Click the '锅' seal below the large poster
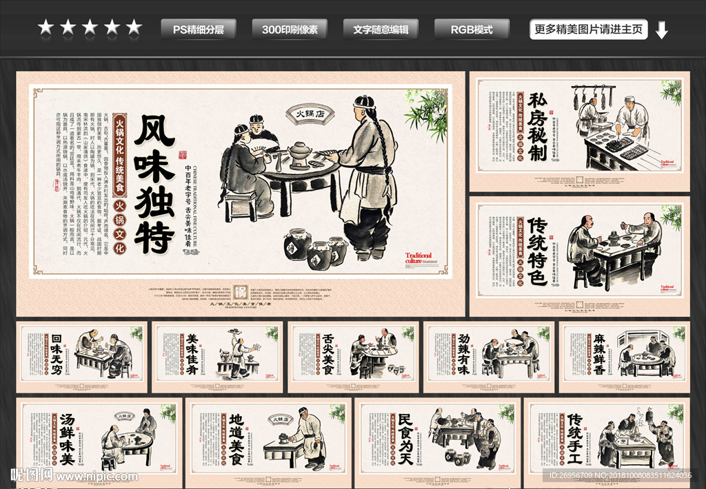The image size is (706, 489). [241, 293]
